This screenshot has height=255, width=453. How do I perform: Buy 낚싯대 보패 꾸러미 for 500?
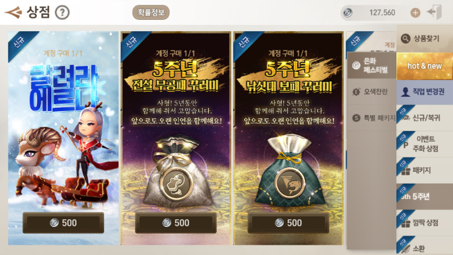[x=288, y=223]
